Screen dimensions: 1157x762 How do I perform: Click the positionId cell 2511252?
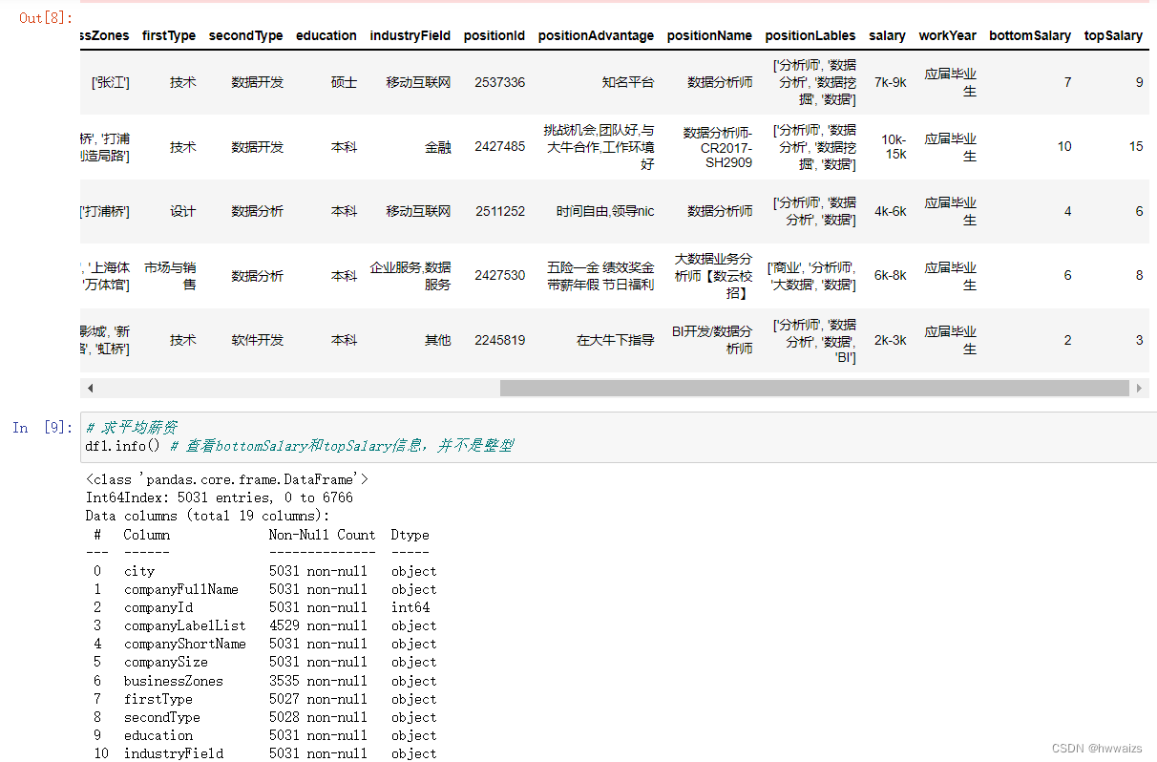click(500, 211)
